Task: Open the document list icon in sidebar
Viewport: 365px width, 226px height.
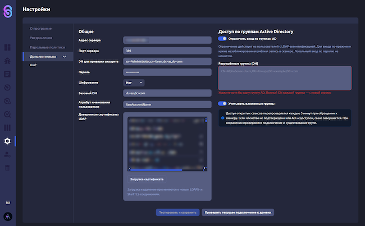Action: [7, 74]
